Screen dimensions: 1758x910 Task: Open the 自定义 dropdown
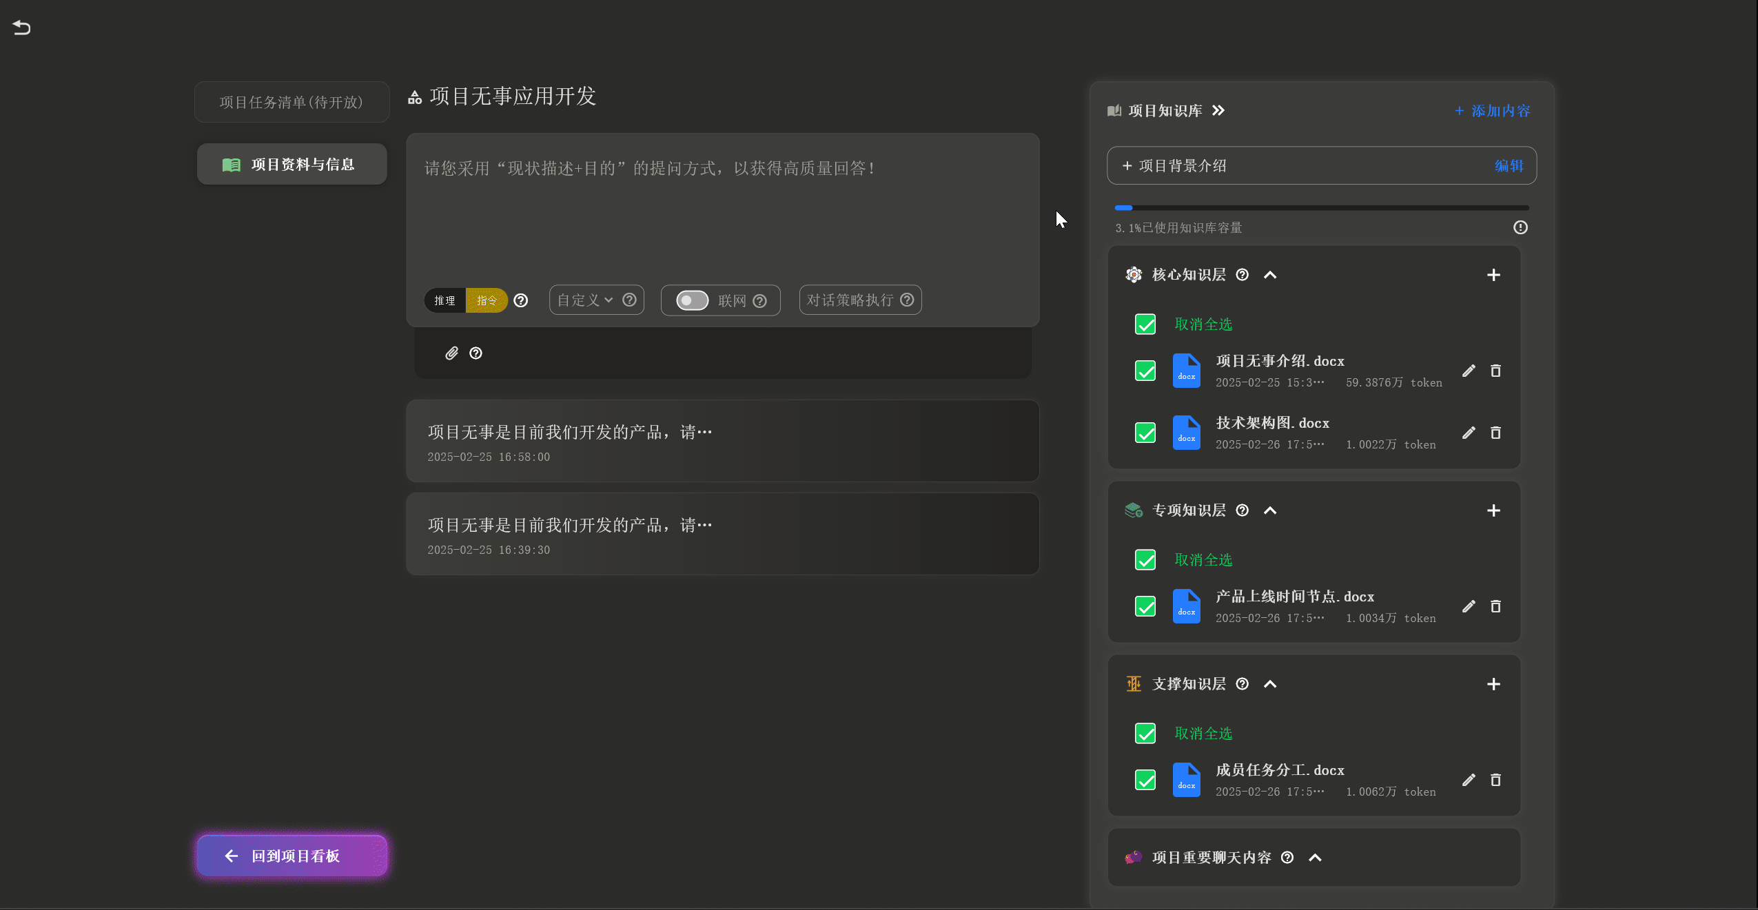pyautogui.click(x=584, y=300)
